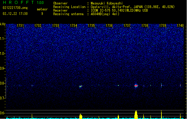Click the 1738 time marker

click(x=145, y=26)
